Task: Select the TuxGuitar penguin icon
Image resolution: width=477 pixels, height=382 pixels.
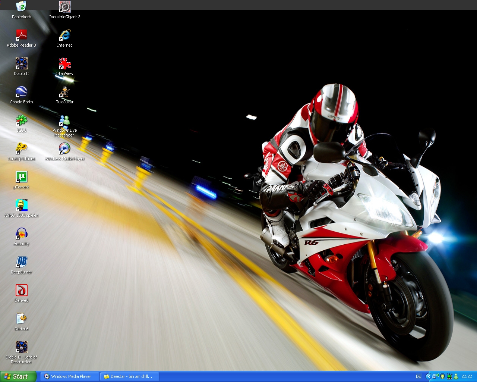Action: click(x=64, y=92)
